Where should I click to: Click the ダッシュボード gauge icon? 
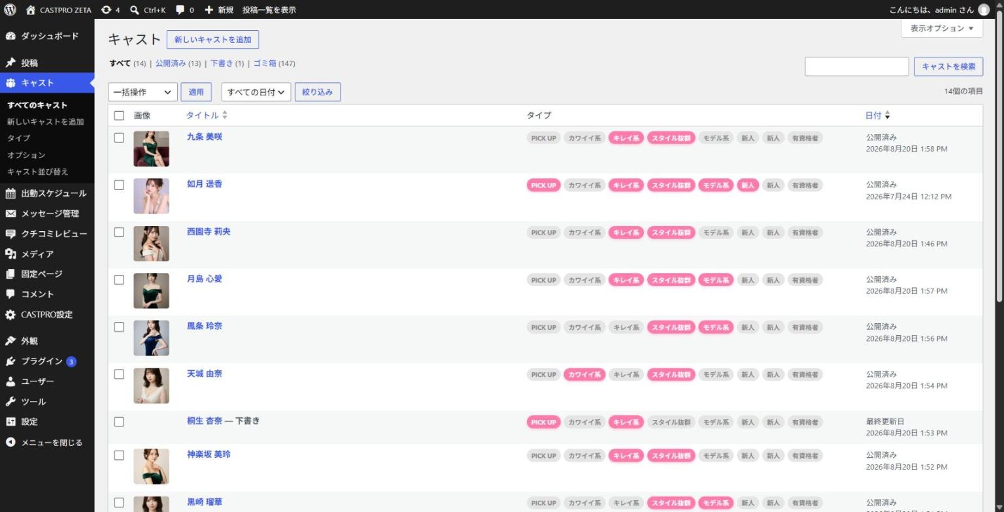(x=10, y=36)
